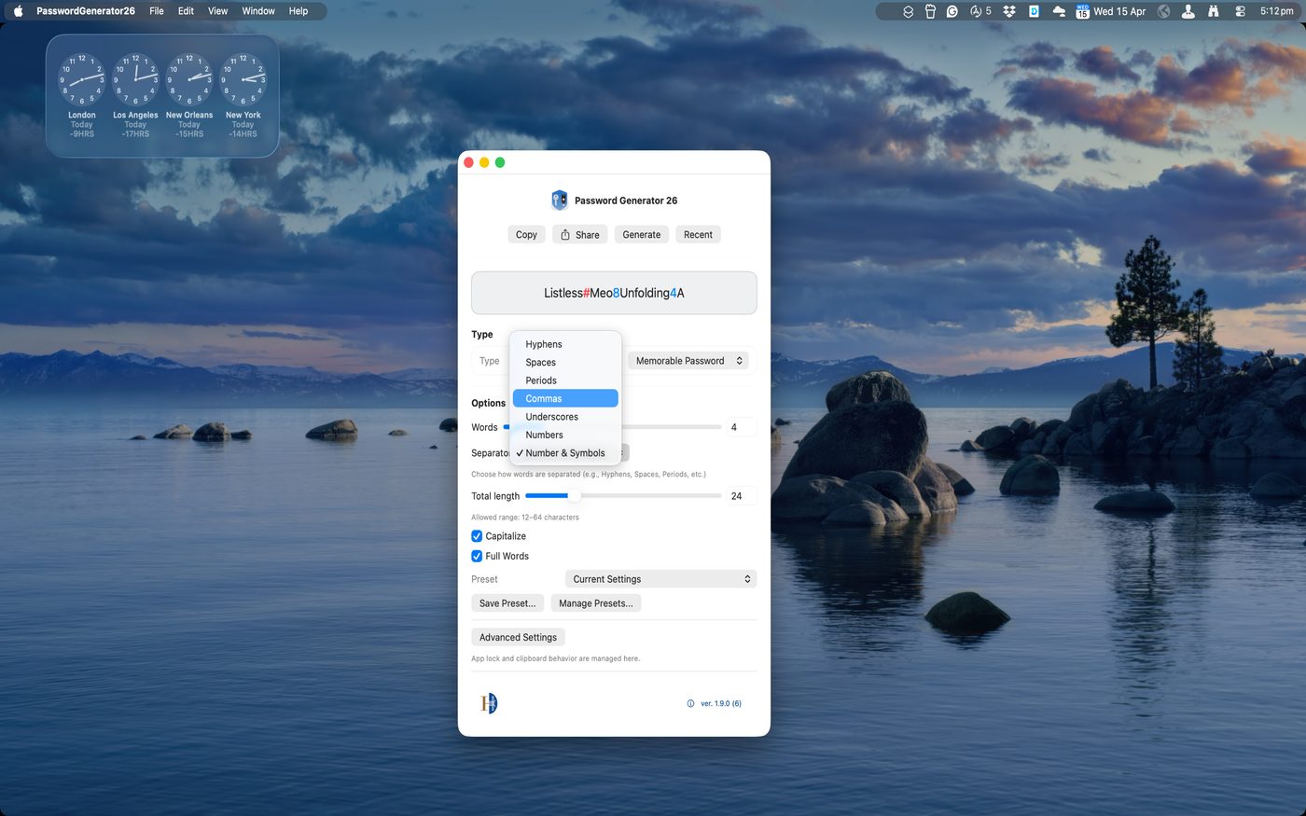This screenshot has height=816, width=1306.
Task: Open the cloud menu bar icon
Action: (x=1059, y=11)
